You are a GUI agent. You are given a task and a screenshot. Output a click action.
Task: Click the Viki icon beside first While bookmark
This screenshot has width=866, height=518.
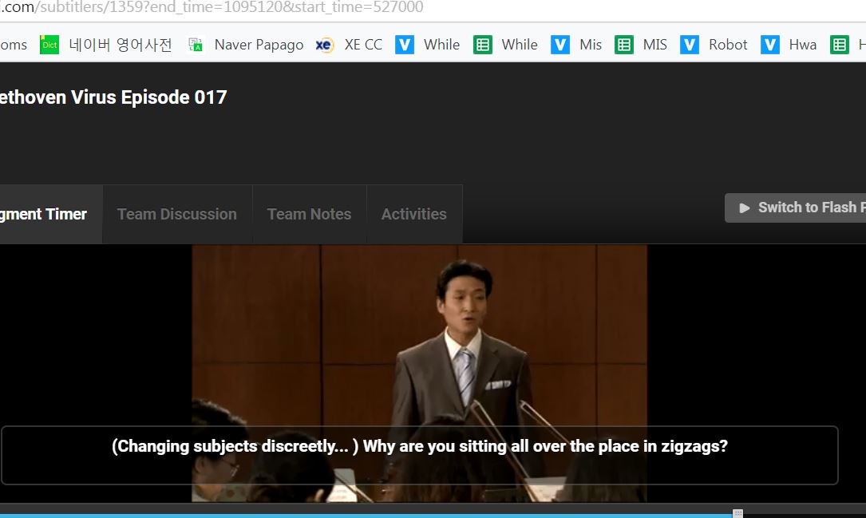(x=405, y=45)
